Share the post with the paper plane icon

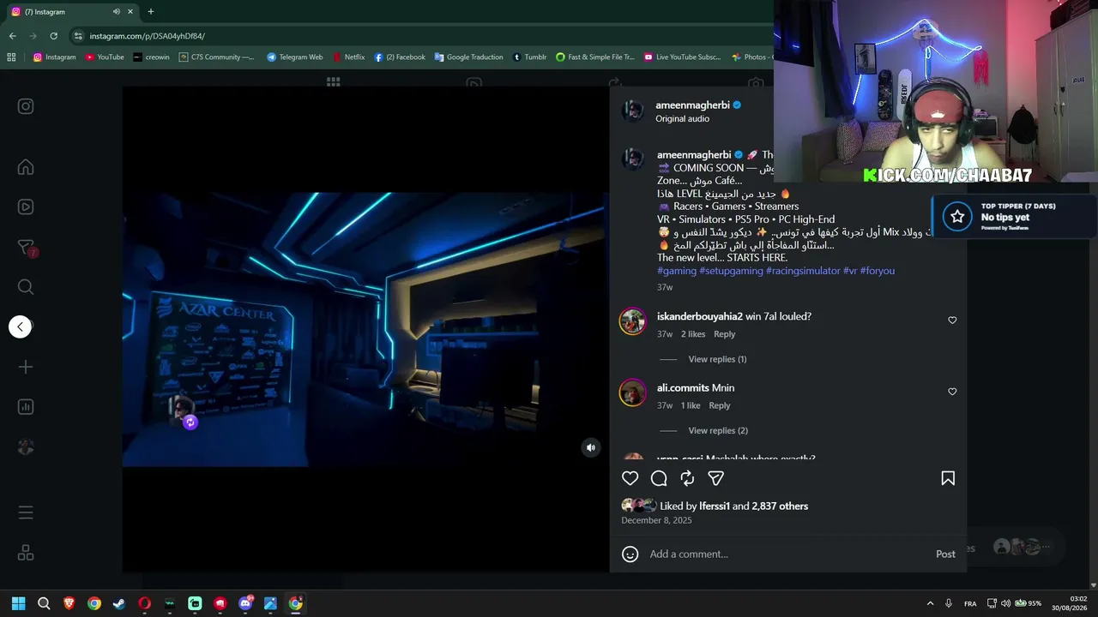[715, 478]
